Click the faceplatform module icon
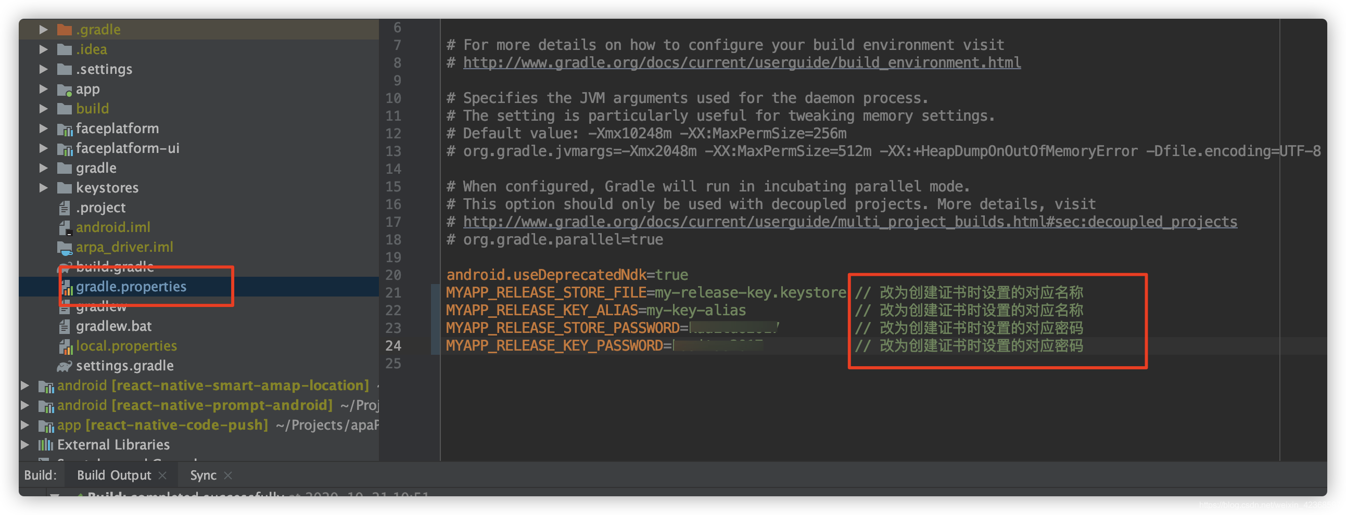 point(64,129)
